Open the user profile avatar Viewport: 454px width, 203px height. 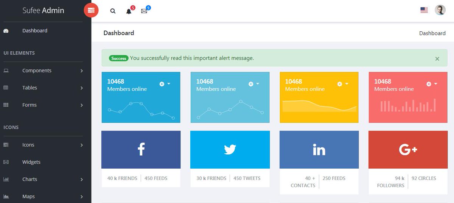[440, 11]
